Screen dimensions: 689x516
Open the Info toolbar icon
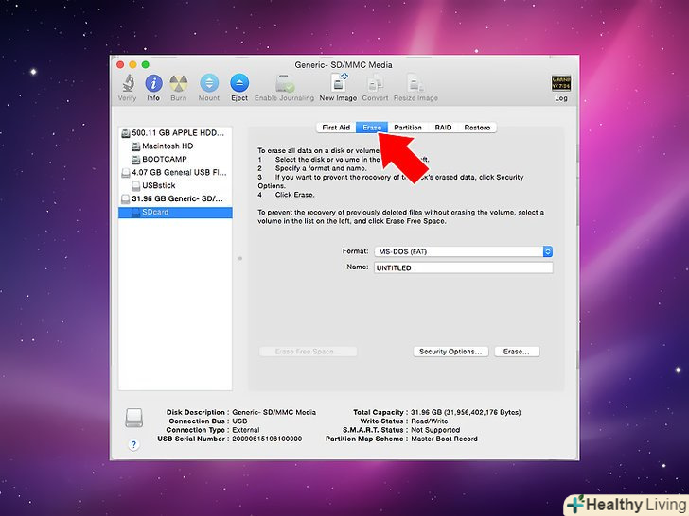click(153, 83)
